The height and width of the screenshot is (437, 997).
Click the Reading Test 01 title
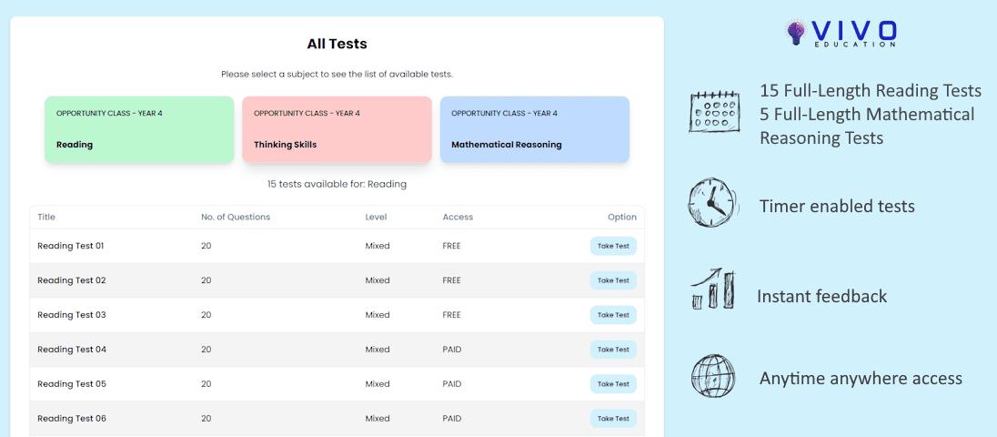click(71, 246)
